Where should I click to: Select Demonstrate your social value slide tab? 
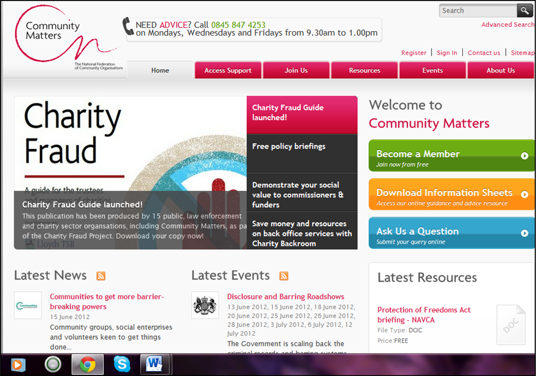pos(302,192)
